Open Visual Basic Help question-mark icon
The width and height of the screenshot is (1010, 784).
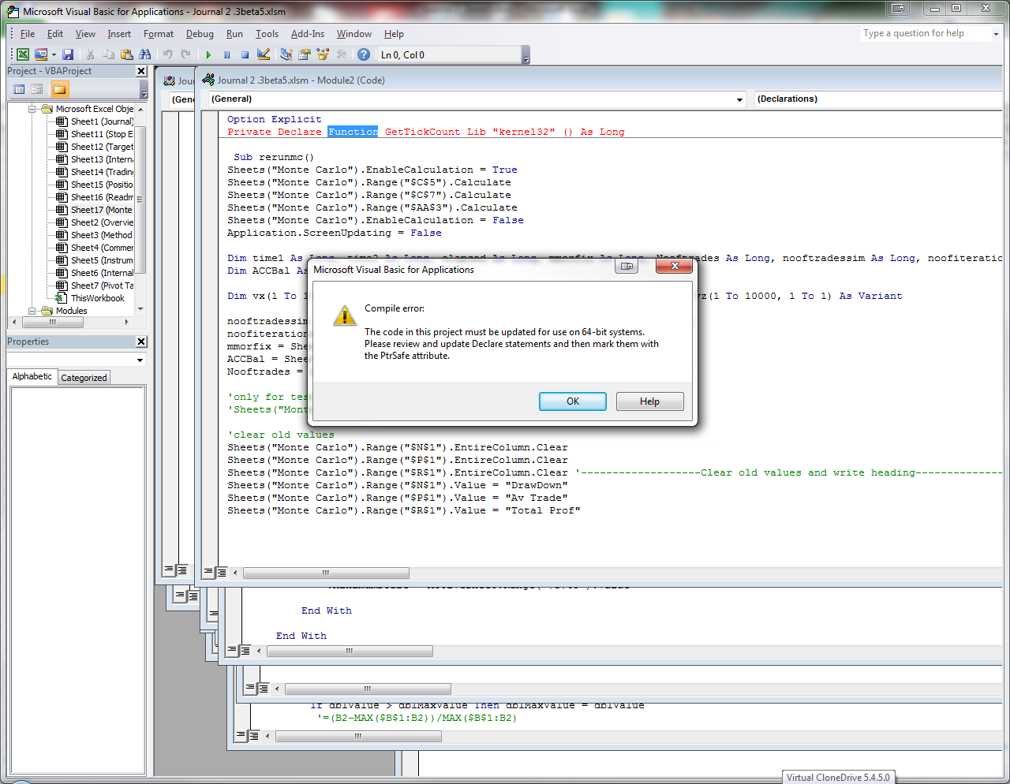(363, 54)
